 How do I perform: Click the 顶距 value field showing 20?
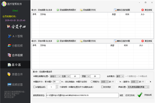pyautogui.click(x=95, y=76)
